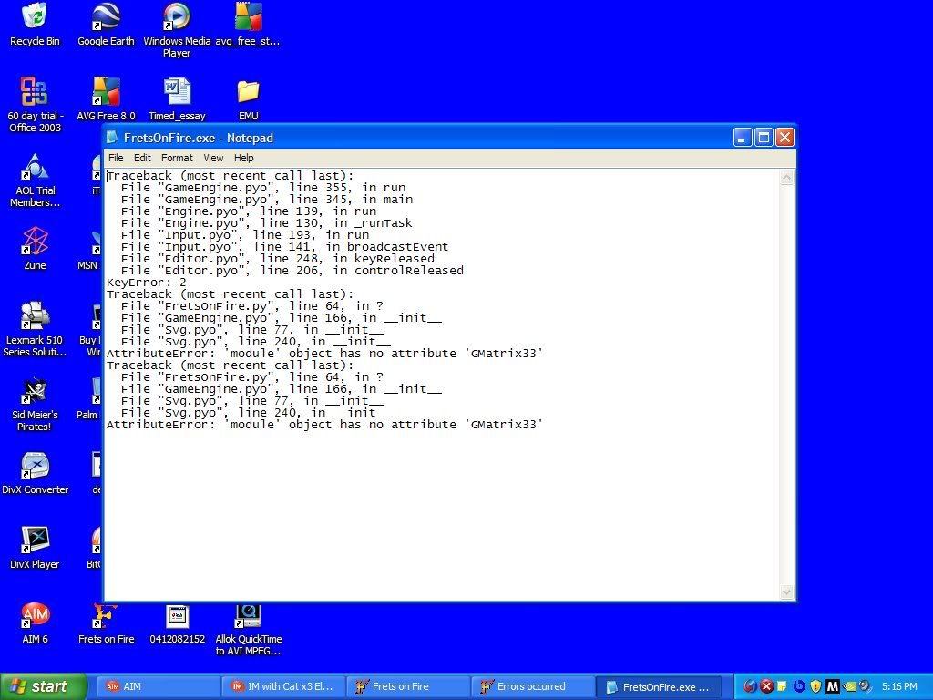The image size is (933, 700).
Task: Open the Format menu in Notepad
Action: click(177, 158)
